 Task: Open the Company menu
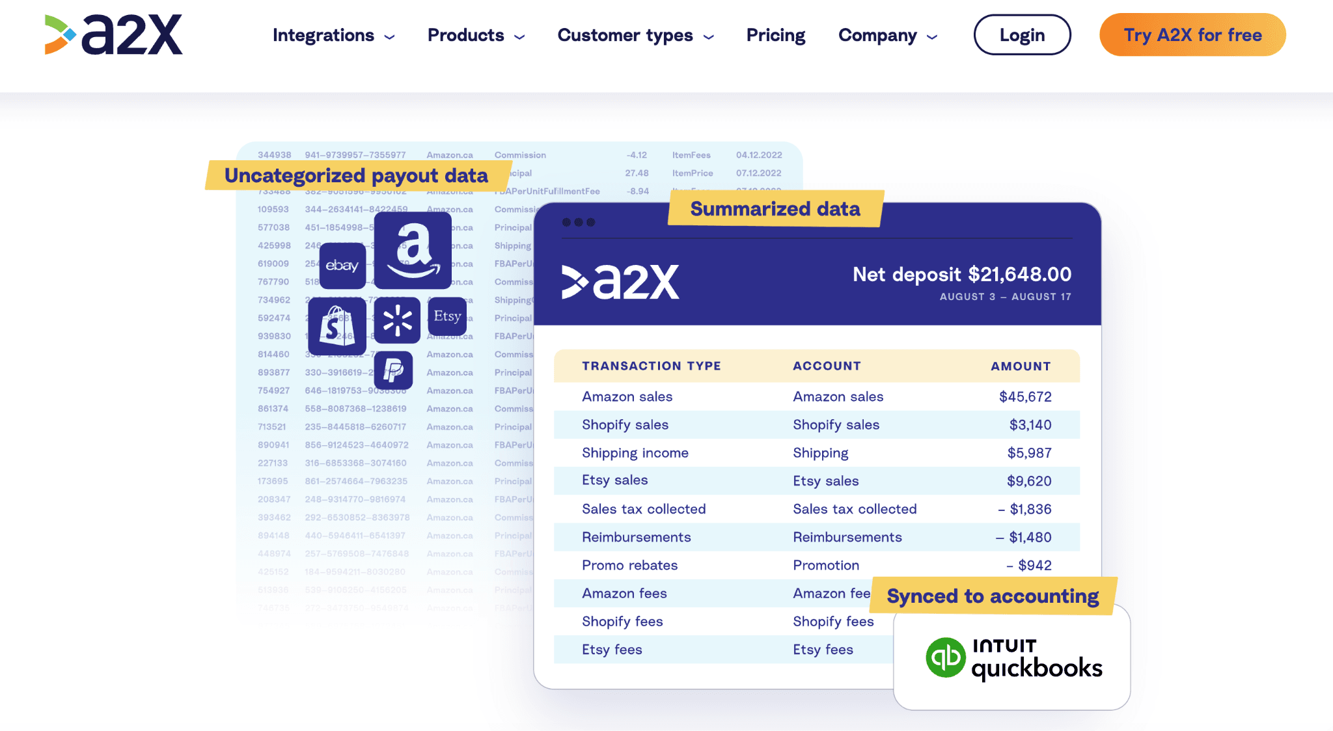[887, 35]
